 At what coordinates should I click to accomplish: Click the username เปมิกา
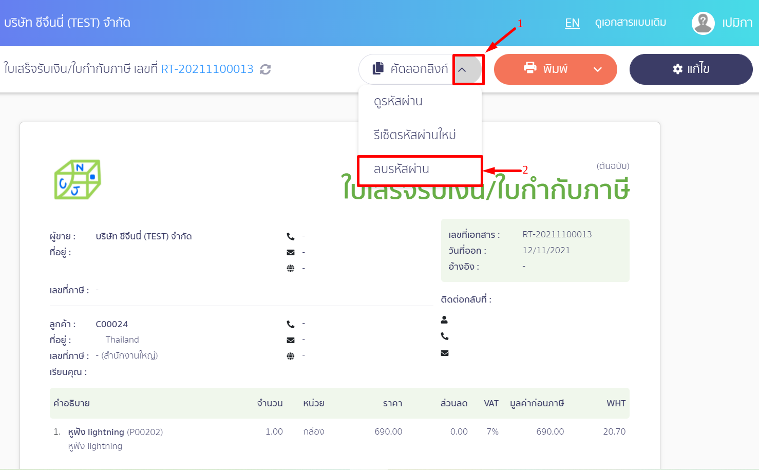click(x=737, y=23)
